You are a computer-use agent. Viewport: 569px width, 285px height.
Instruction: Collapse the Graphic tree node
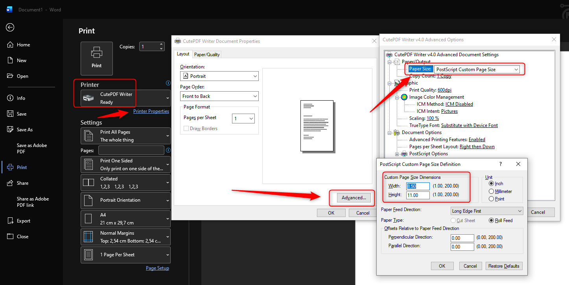coord(390,83)
